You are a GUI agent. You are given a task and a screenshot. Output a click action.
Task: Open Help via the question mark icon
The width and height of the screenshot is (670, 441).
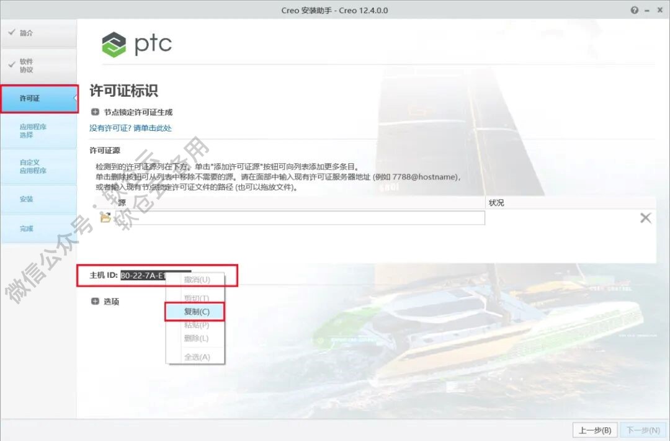(x=633, y=9)
